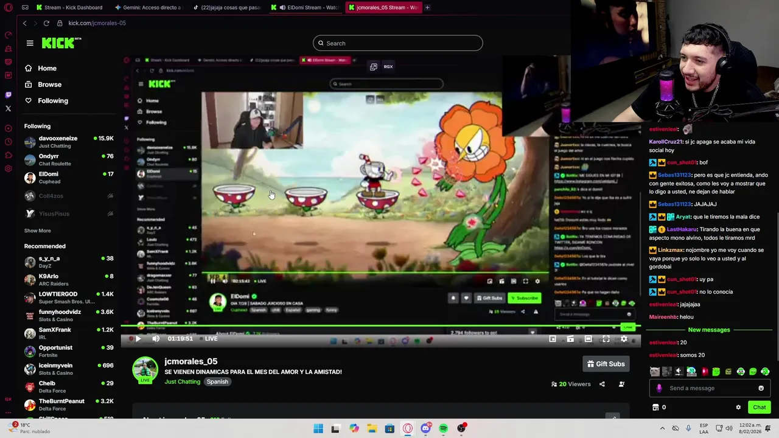Open Windows Start menu
Image resolution: width=779 pixels, height=438 pixels.
[x=318, y=428]
